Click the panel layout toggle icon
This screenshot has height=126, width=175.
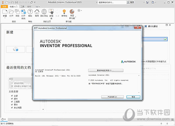167,25
